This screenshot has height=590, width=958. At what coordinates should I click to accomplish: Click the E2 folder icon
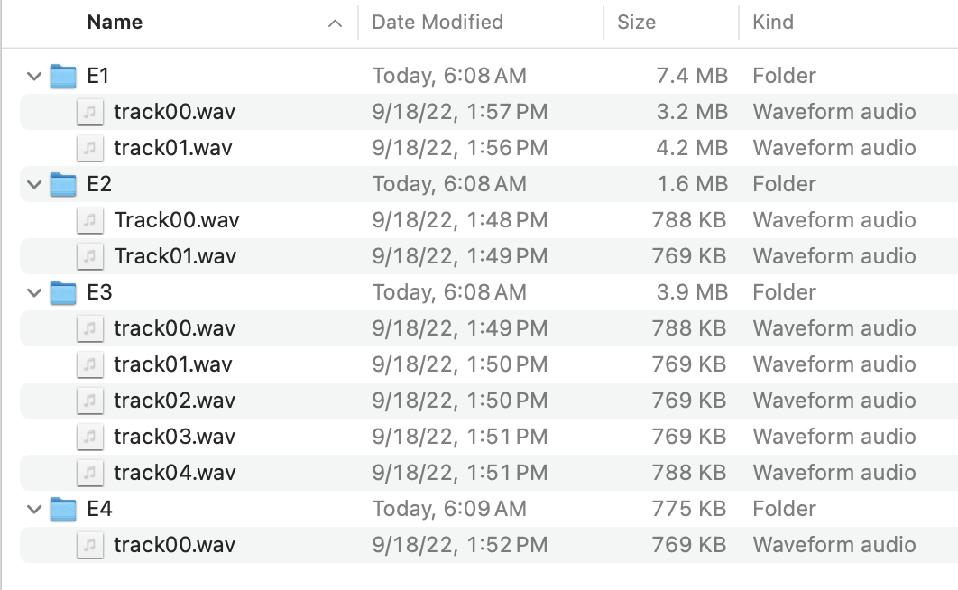pyautogui.click(x=62, y=184)
